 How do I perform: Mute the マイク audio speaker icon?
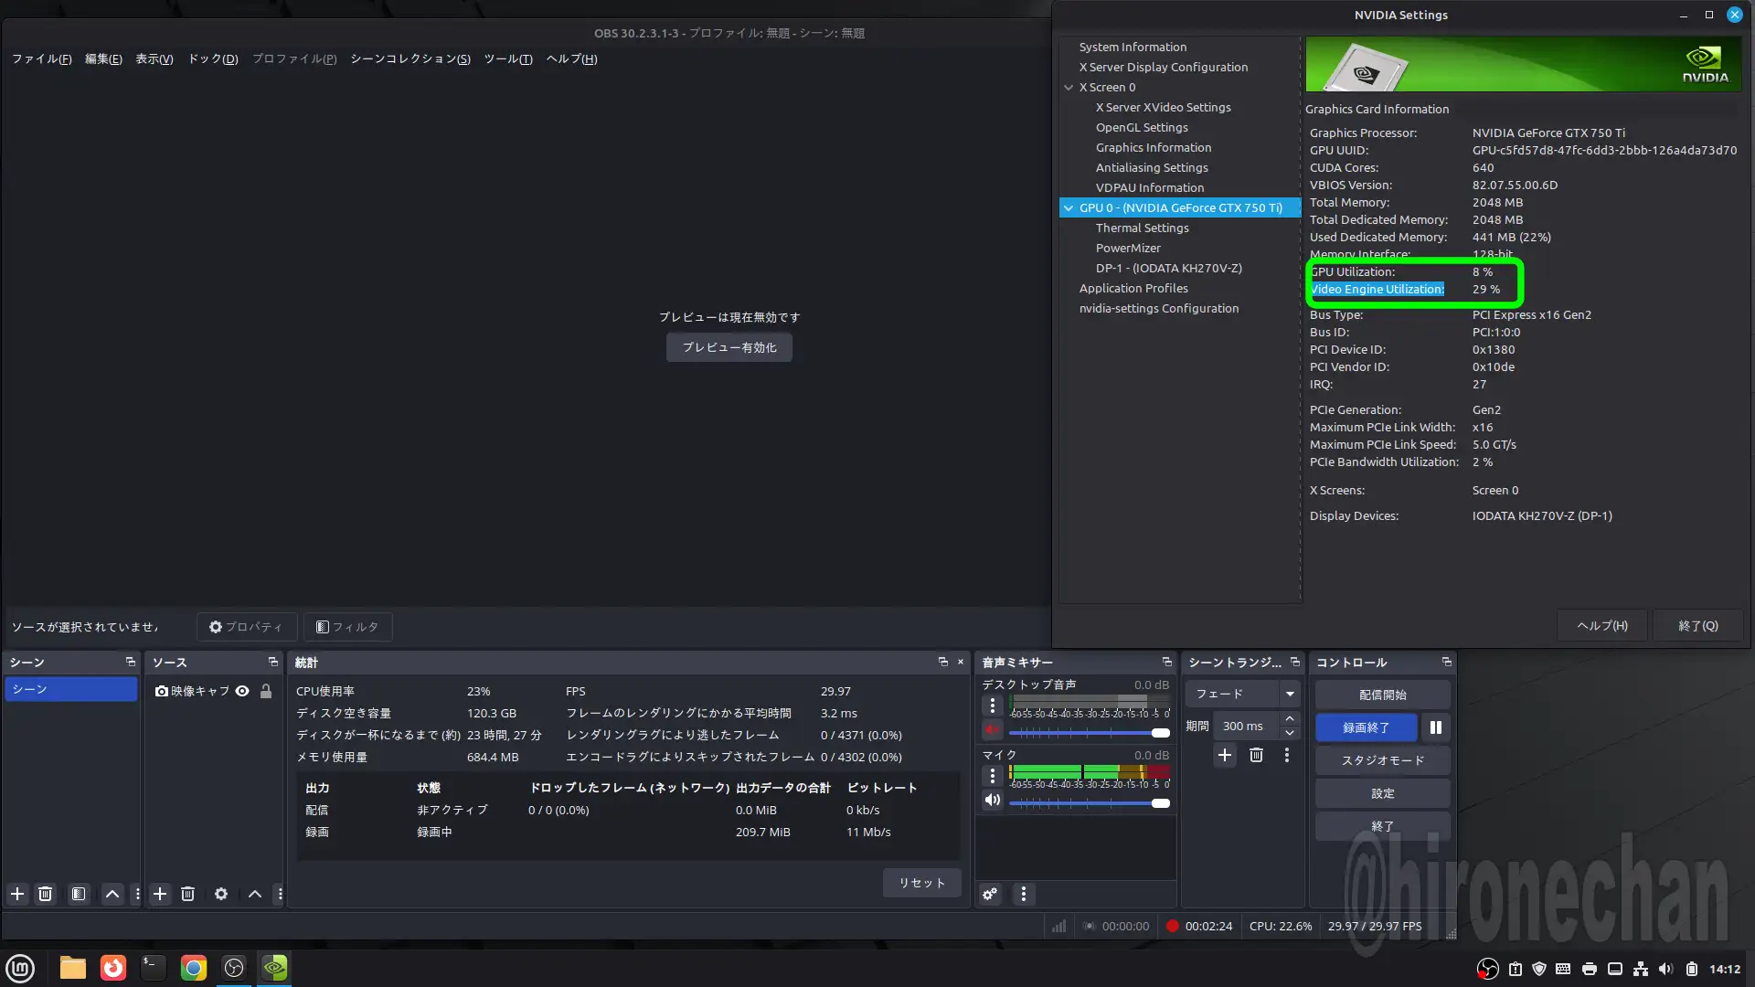coord(992,801)
